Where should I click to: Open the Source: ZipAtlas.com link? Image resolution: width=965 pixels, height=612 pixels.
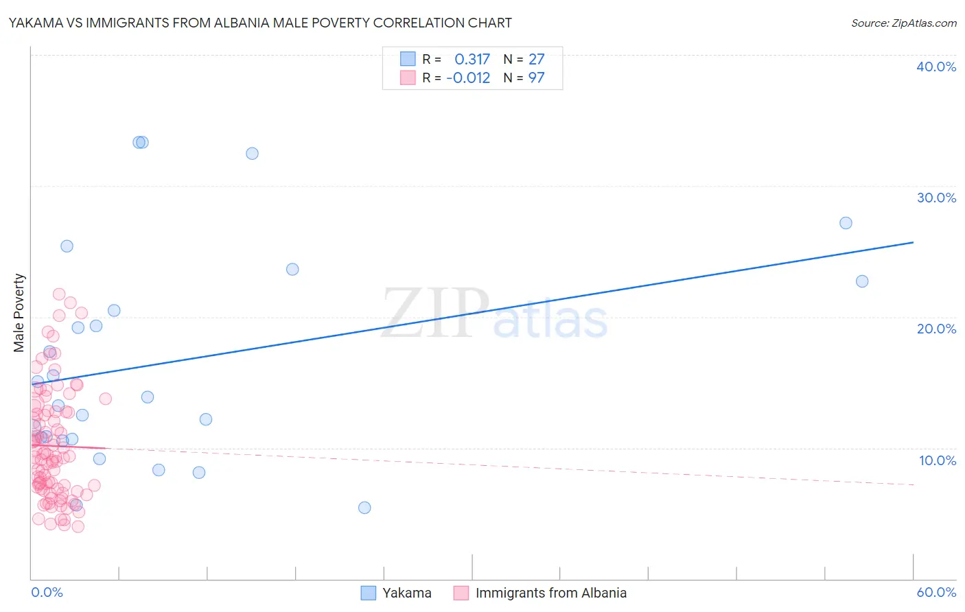tap(903, 23)
